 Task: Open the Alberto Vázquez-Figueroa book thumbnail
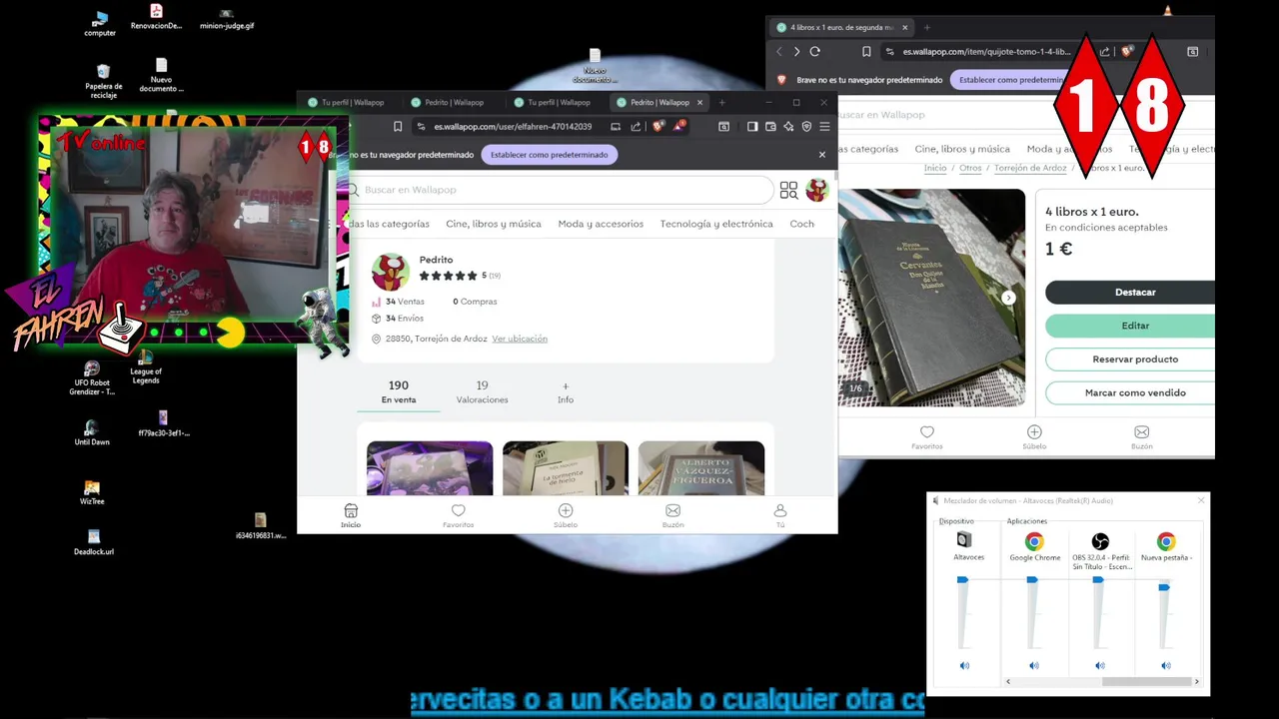tap(701, 468)
